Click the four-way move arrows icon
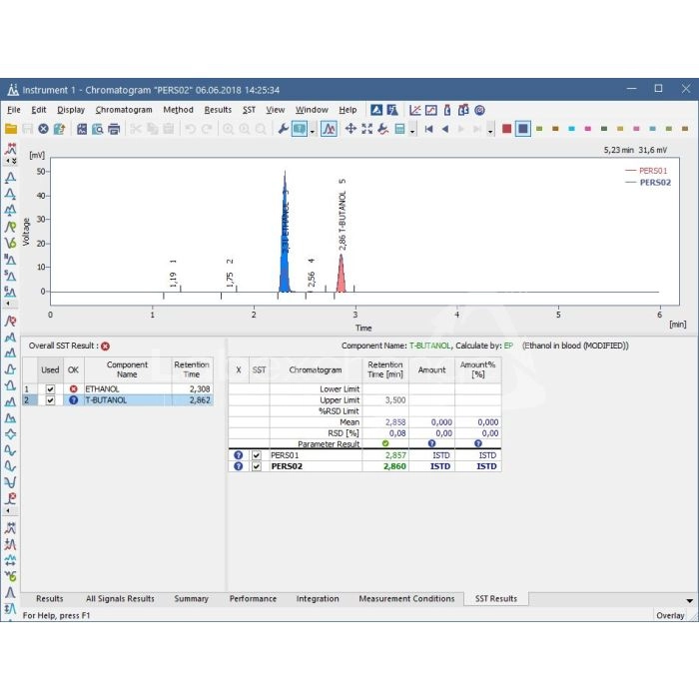699x699 pixels. click(x=350, y=129)
